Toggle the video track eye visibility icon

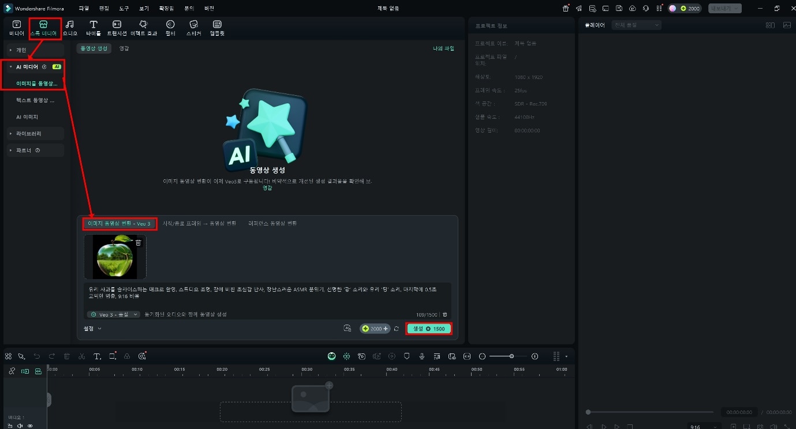30,426
